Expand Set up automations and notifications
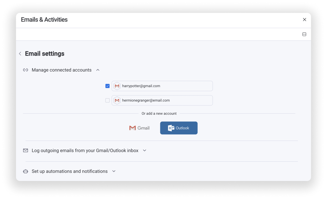 114,171
